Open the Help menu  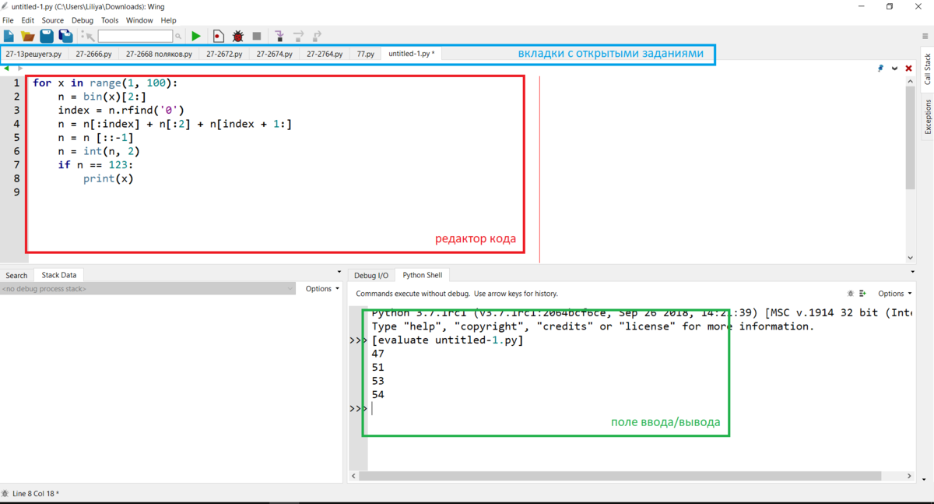[168, 20]
